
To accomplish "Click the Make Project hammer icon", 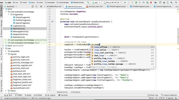I will click(88, 2).
